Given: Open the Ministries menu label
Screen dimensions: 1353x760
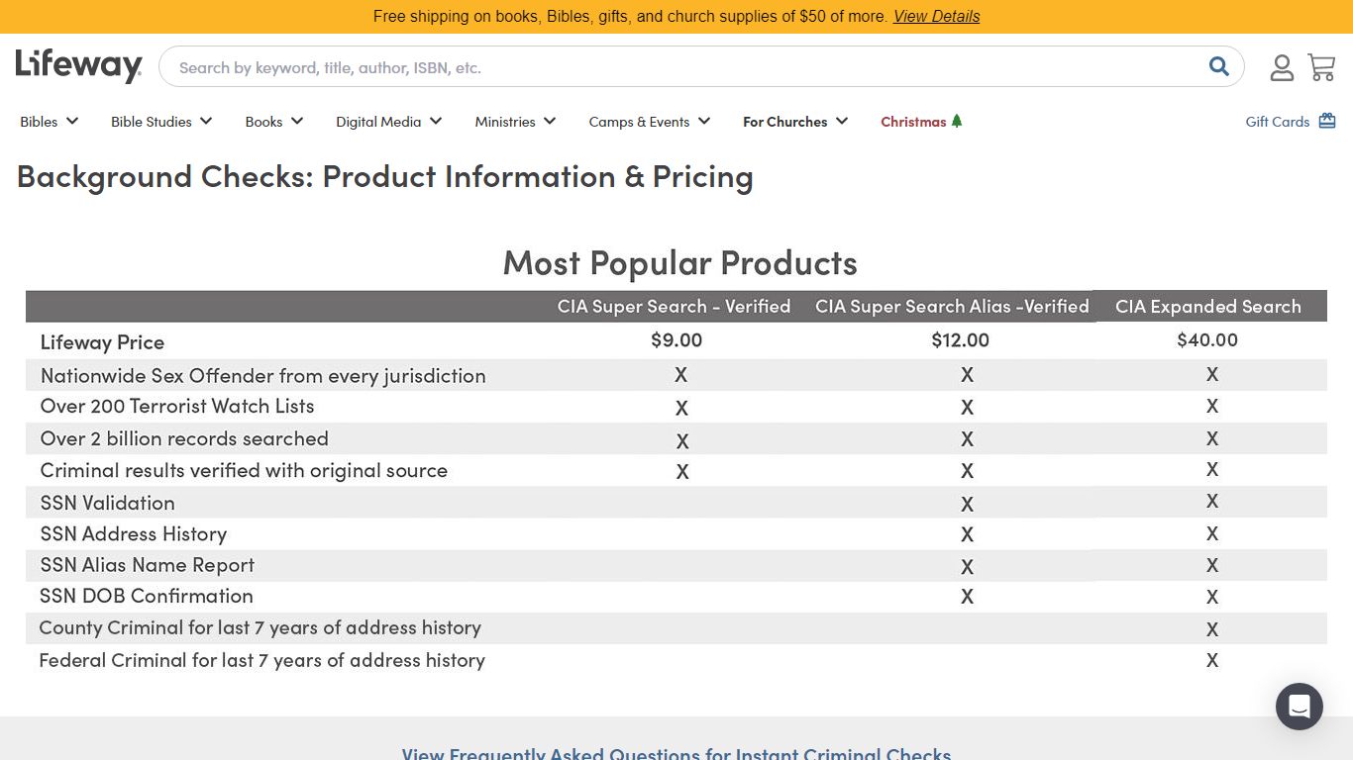Looking at the screenshot, I should pos(505,122).
